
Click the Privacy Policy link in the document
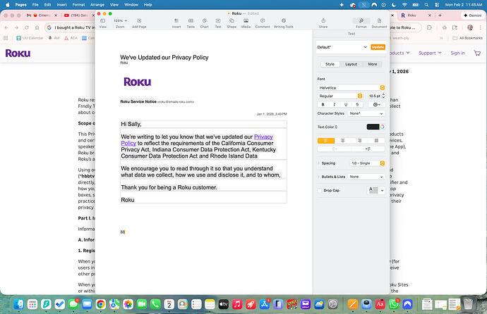263,137
